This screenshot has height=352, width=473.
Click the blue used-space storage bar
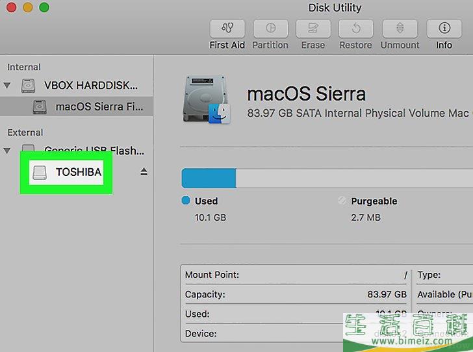(x=209, y=178)
